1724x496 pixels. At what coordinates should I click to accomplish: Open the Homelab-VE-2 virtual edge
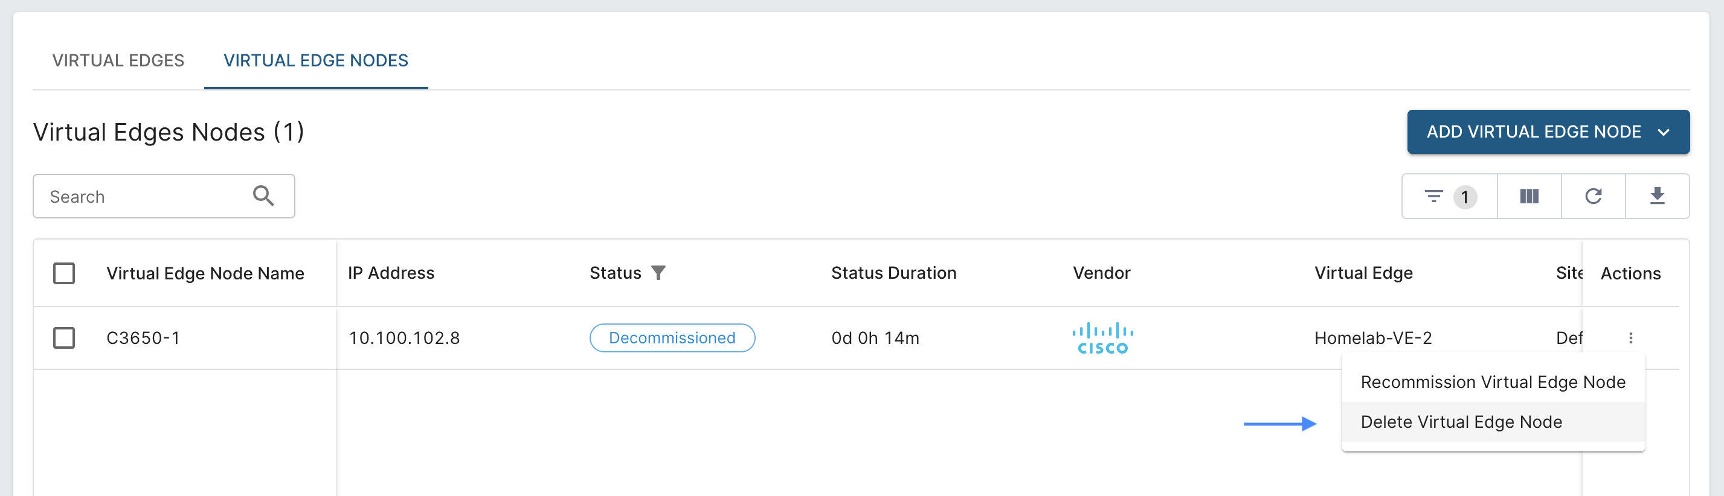pos(1372,339)
